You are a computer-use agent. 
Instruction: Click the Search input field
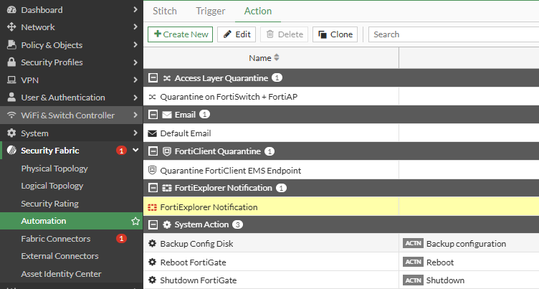(454, 34)
